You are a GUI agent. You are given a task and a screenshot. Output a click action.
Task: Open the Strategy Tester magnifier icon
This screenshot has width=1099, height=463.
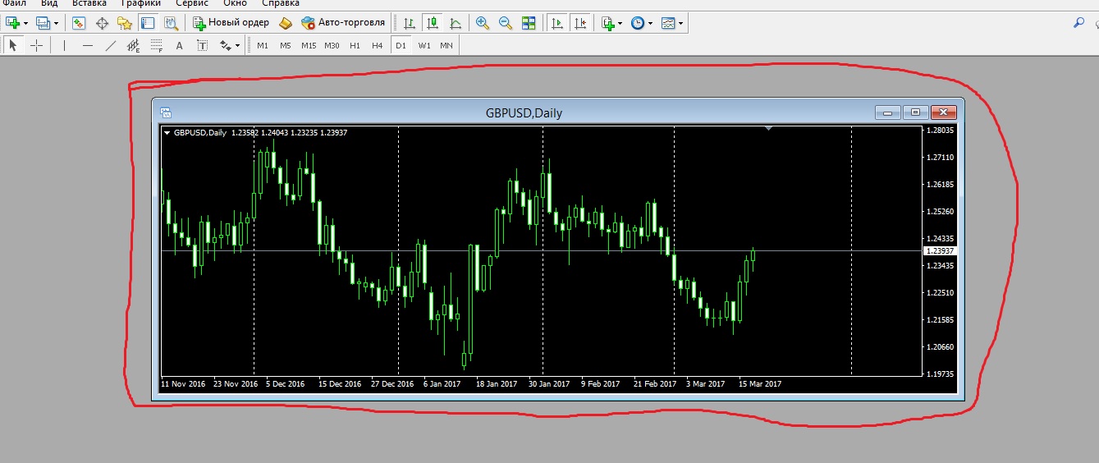coord(171,23)
